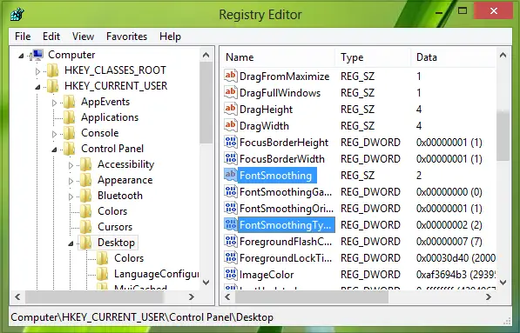Select the DragWidth string value icon

click(x=231, y=126)
